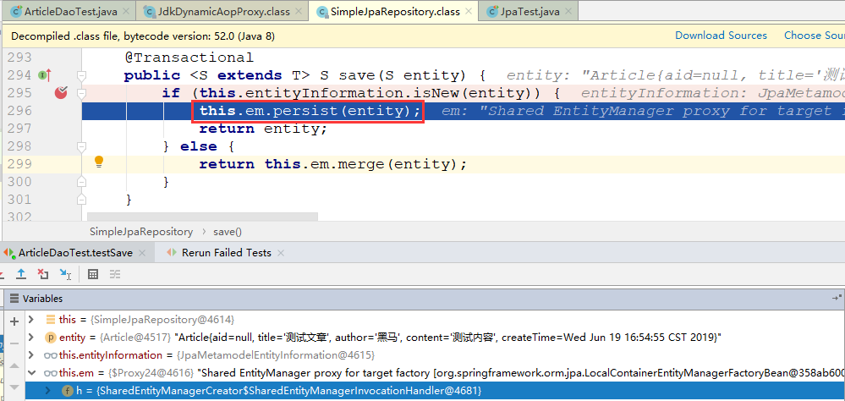Click the fold end marker on line 300

81,182
